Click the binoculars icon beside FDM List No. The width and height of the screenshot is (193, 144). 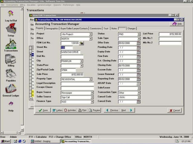(x=81, y=43)
